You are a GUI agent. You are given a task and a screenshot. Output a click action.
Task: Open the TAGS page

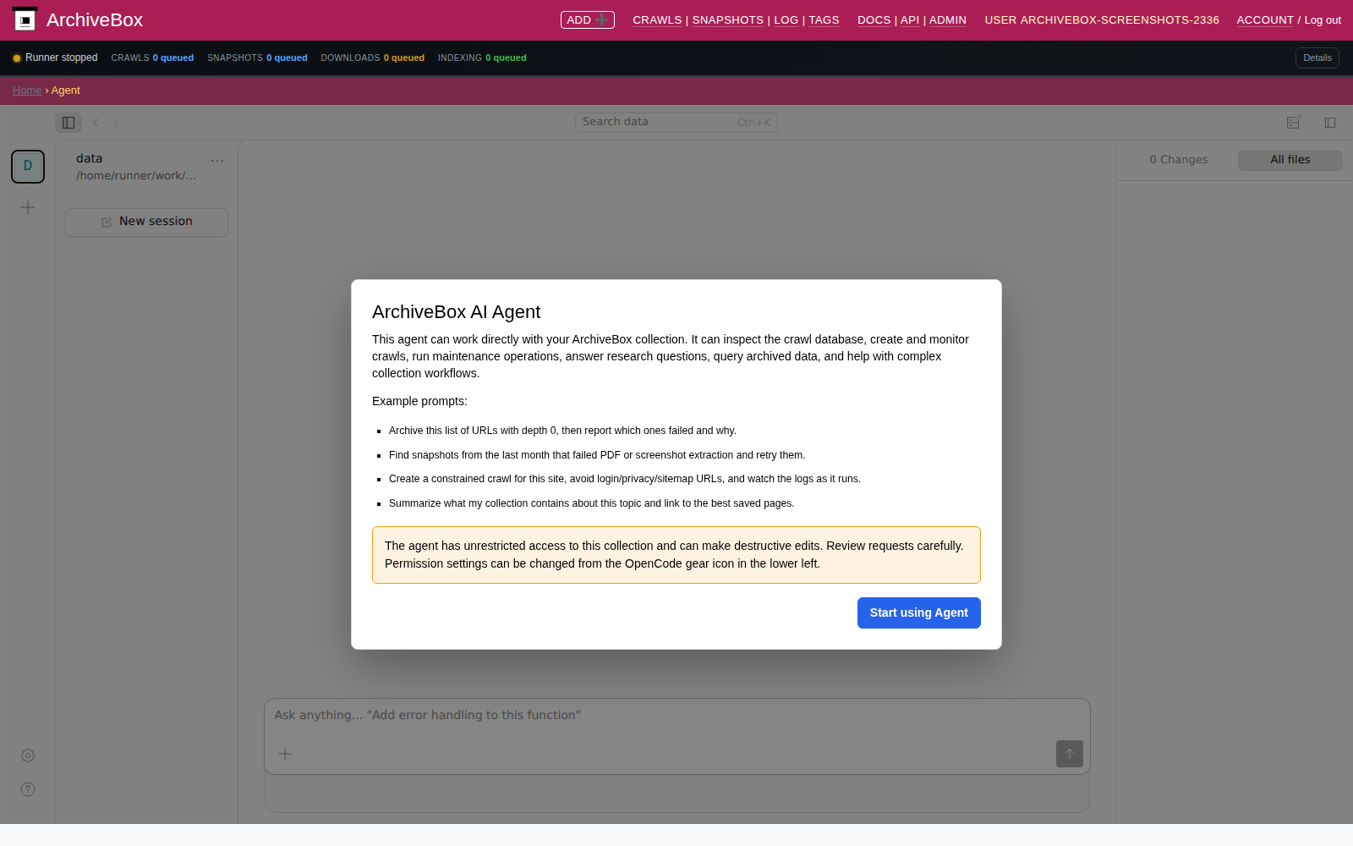[x=824, y=20]
